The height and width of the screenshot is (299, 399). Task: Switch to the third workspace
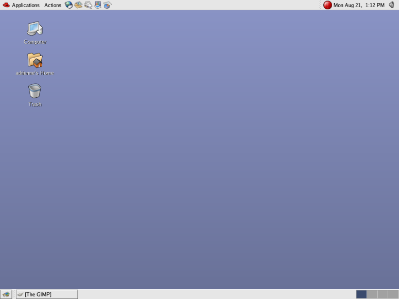tap(383, 294)
